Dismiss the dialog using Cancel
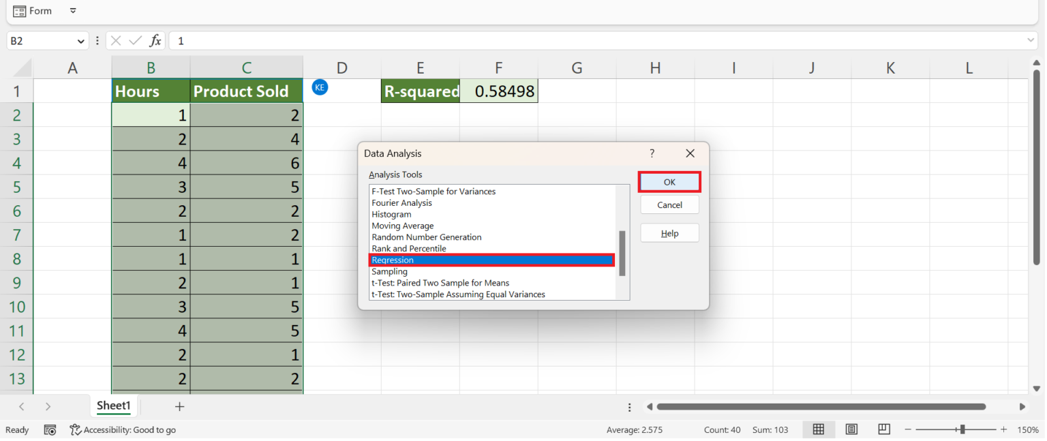1047x441 pixels. click(669, 204)
